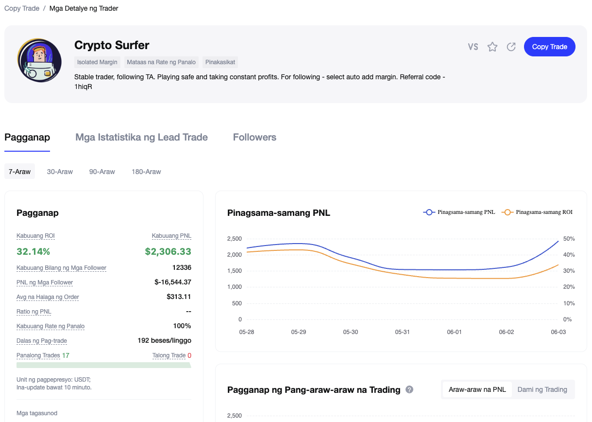592x422 pixels.
Task: Go to Copy Trade breadcrumb link
Action: click(22, 8)
